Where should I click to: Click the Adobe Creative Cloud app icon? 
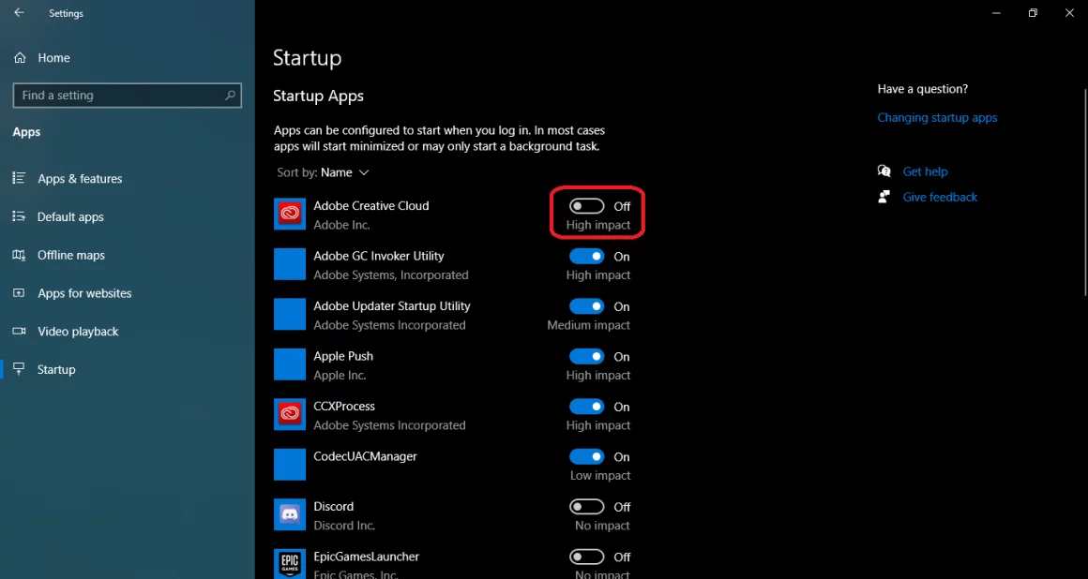coord(289,215)
